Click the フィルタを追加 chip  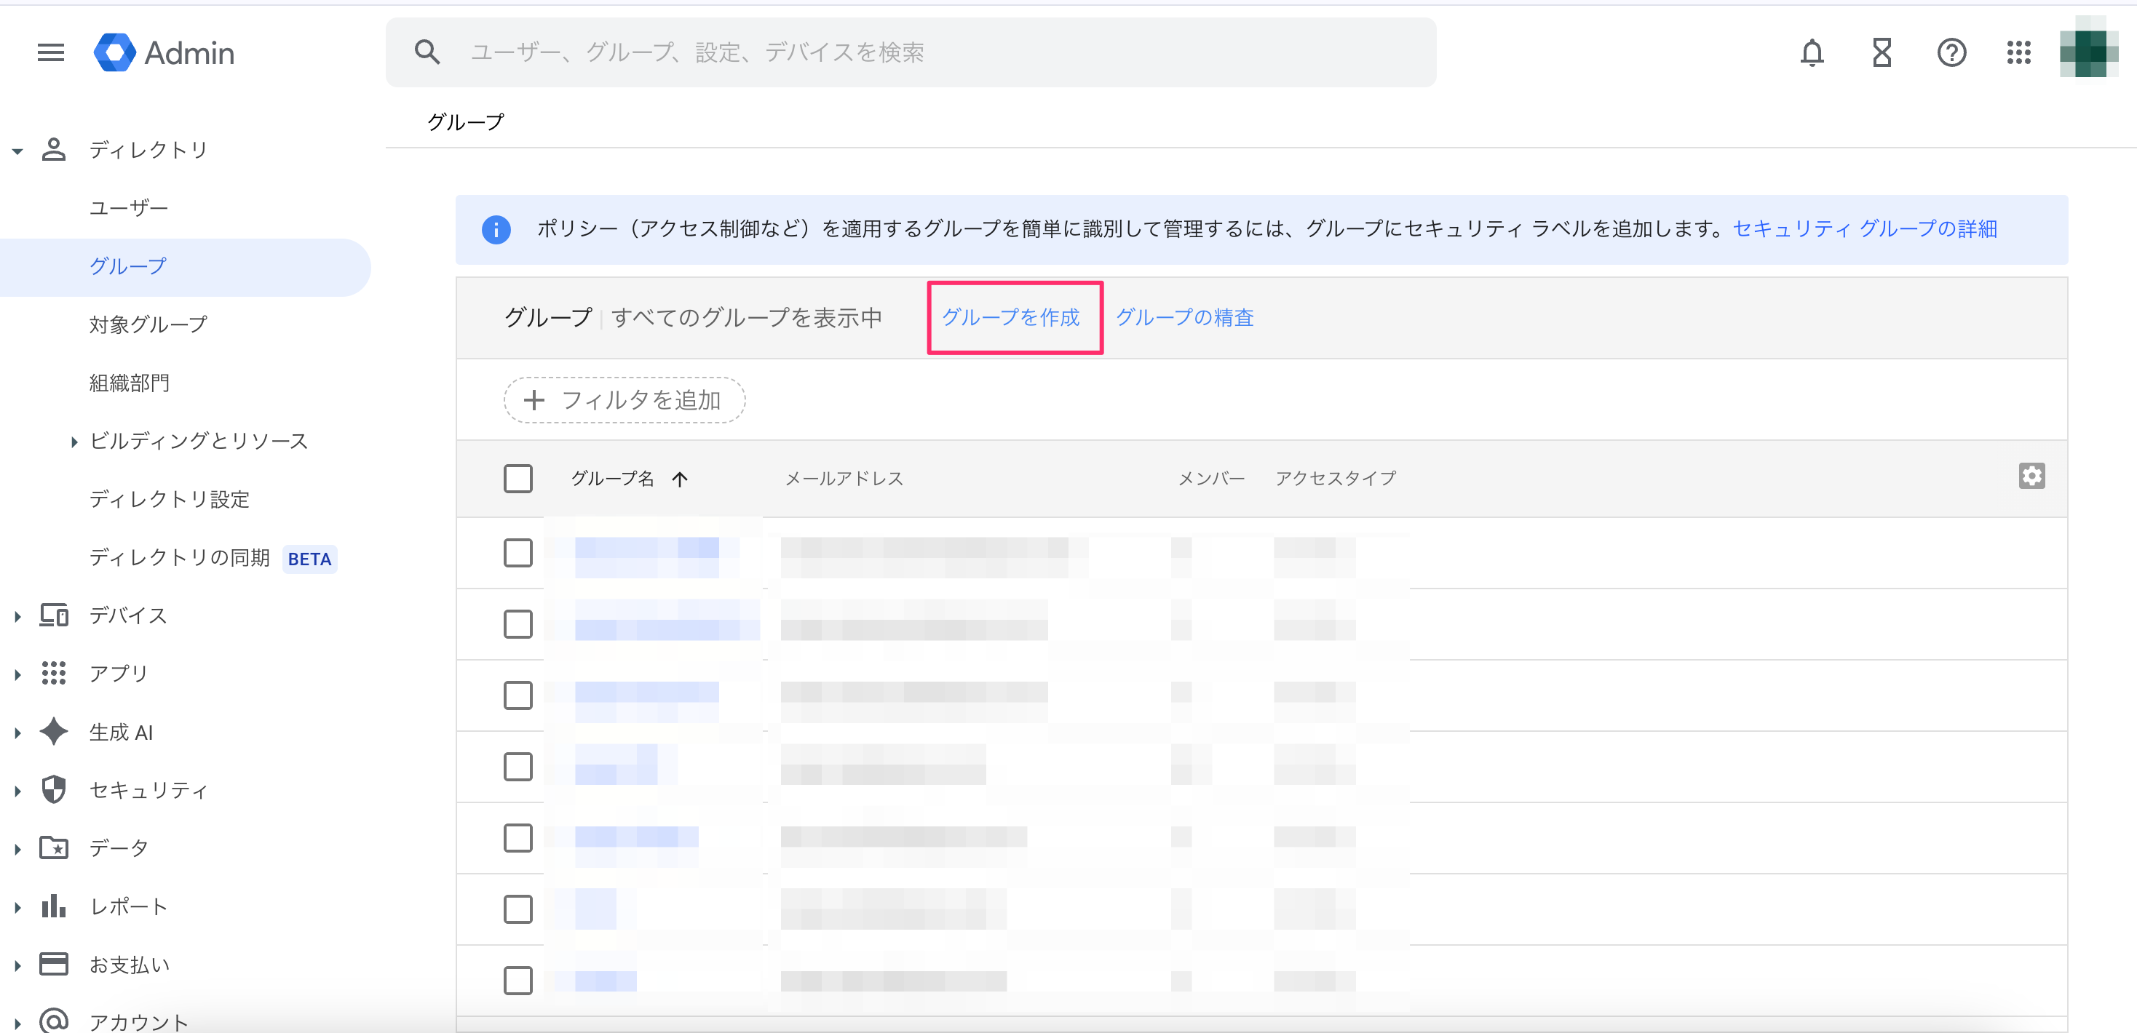tap(624, 400)
